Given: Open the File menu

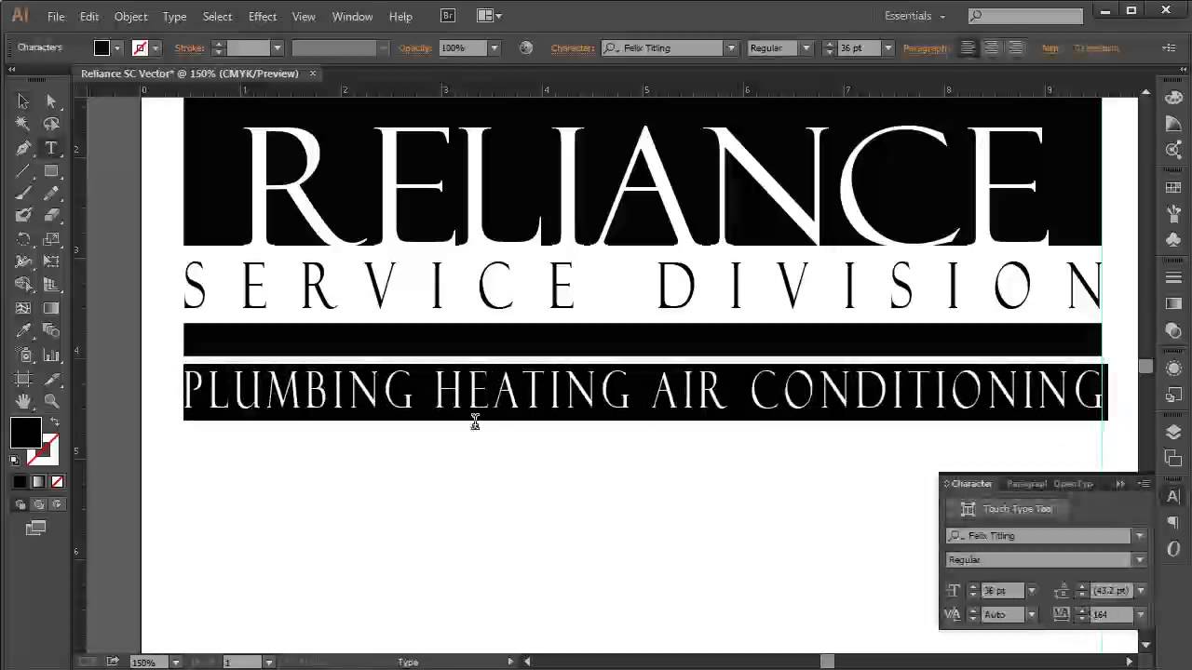Looking at the screenshot, I should coord(56,17).
